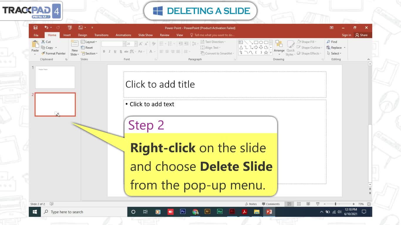Switch to the Transitions tab
Viewport: 401px width, 225px height.
102,35
